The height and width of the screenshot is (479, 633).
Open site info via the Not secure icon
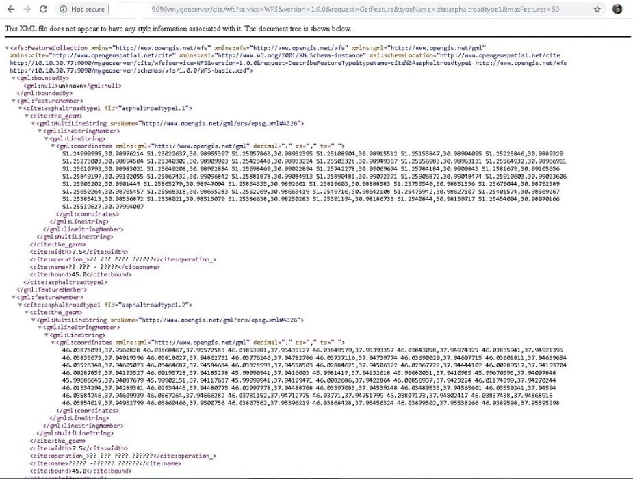[62, 10]
